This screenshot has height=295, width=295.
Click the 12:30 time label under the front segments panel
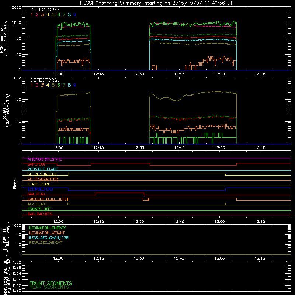[139, 74]
